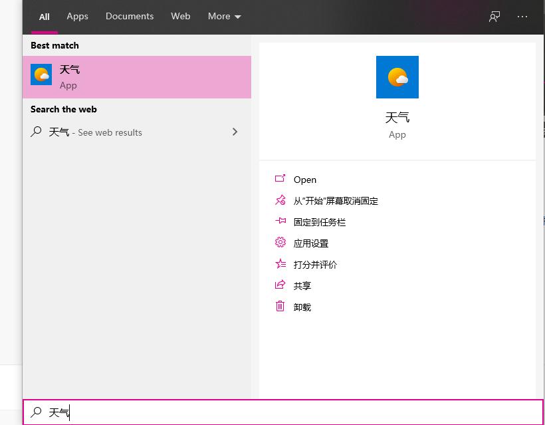Click the share icon beside 共享
This screenshot has height=425, width=545.
point(280,285)
